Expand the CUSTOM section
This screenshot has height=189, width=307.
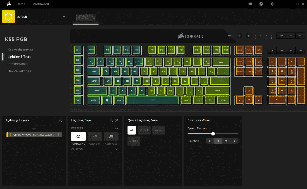coord(117,149)
